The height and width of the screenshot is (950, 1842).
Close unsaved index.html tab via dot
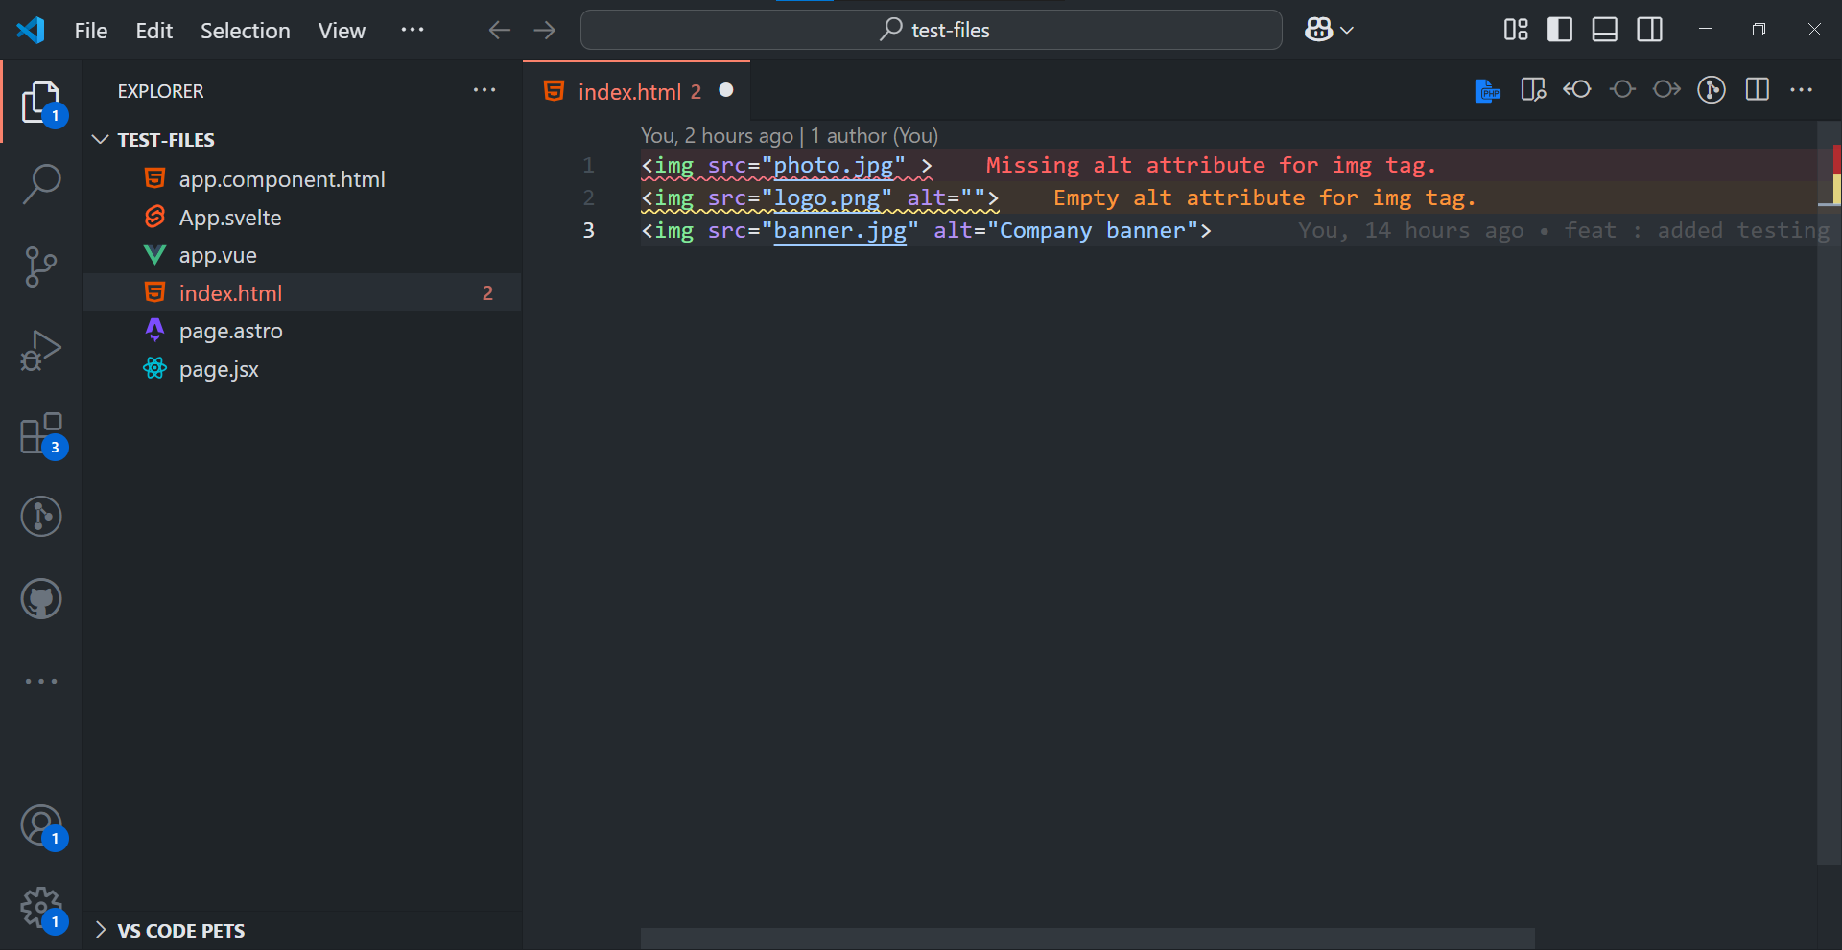726,90
